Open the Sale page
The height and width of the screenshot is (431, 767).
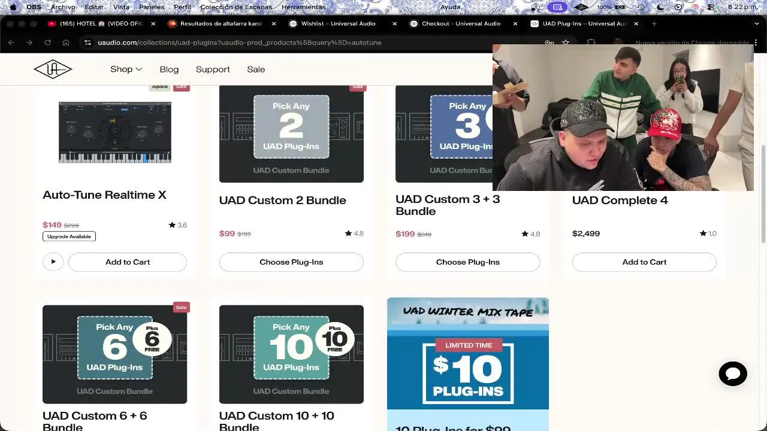(256, 69)
